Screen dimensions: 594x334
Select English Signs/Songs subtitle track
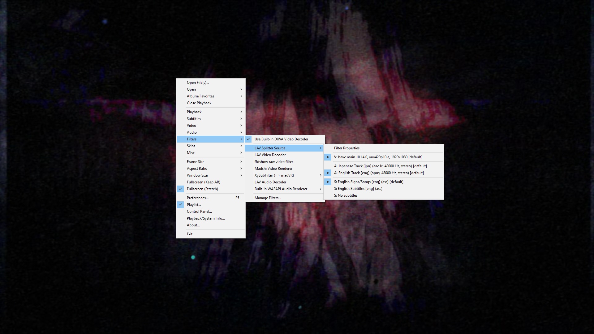pos(368,182)
